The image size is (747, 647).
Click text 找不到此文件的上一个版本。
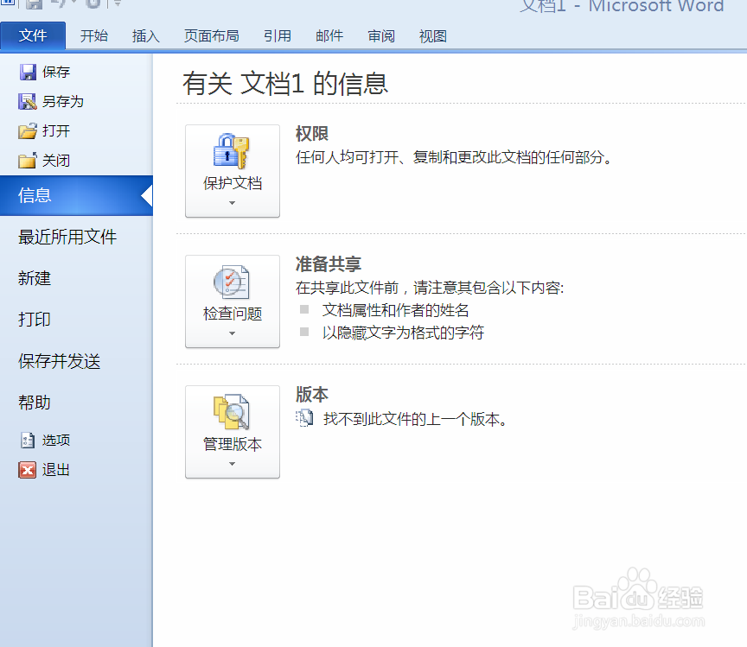click(415, 419)
